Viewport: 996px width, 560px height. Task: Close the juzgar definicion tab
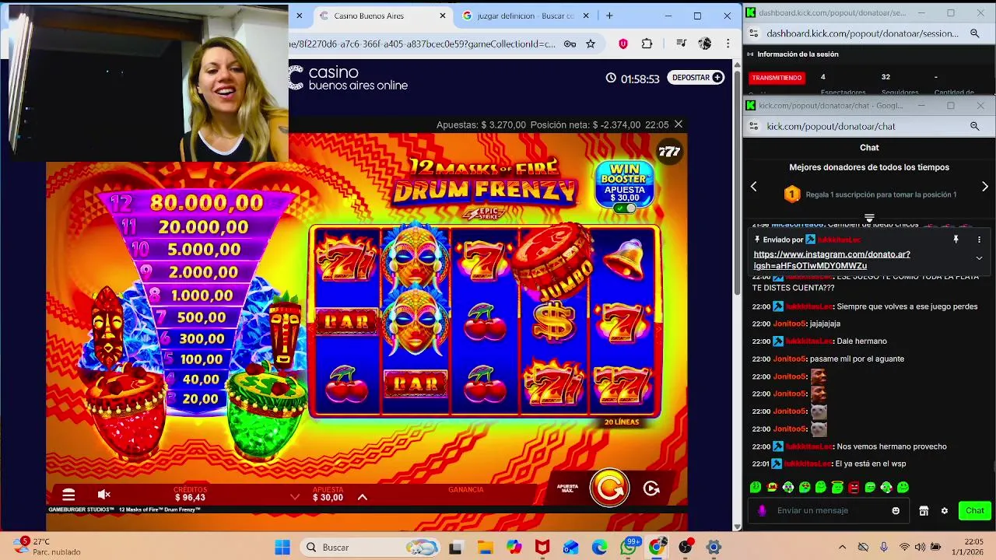pos(586,16)
